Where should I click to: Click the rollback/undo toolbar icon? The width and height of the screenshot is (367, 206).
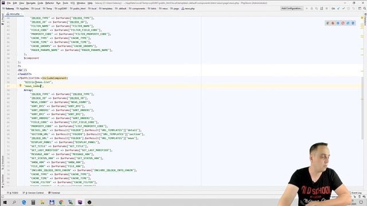pyautogui.click(x=353, y=9)
